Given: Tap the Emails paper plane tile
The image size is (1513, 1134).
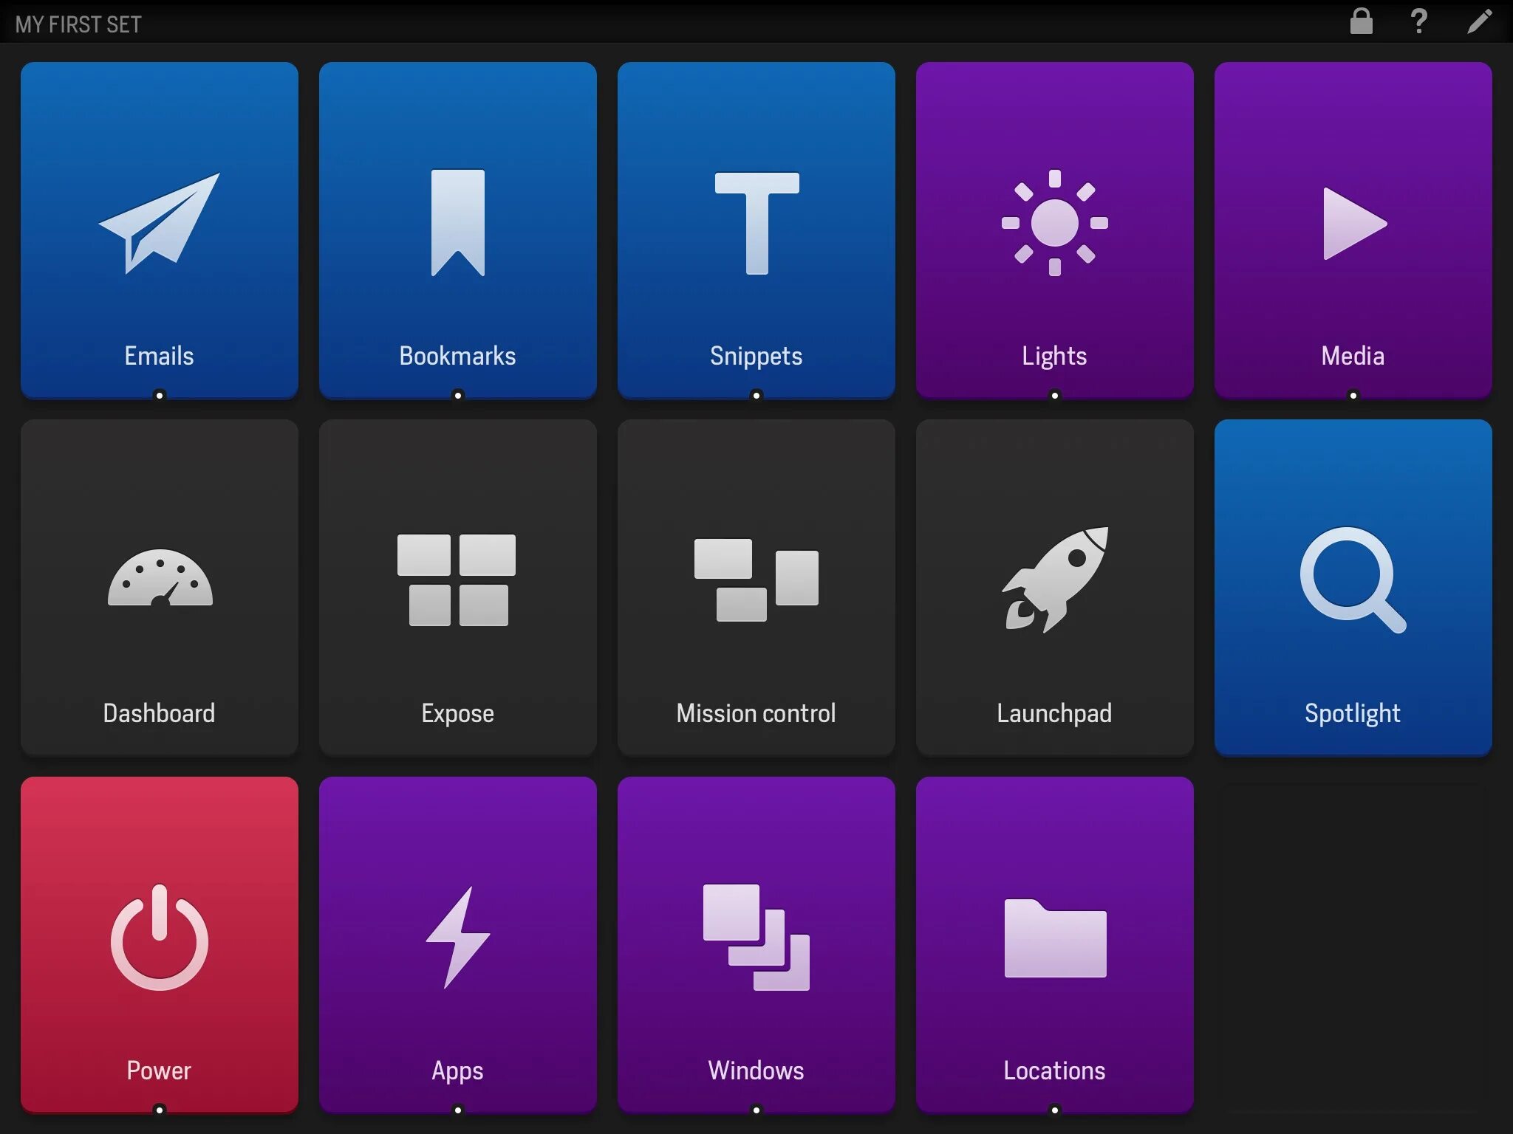Looking at the screenshot, I should (159, 229).
